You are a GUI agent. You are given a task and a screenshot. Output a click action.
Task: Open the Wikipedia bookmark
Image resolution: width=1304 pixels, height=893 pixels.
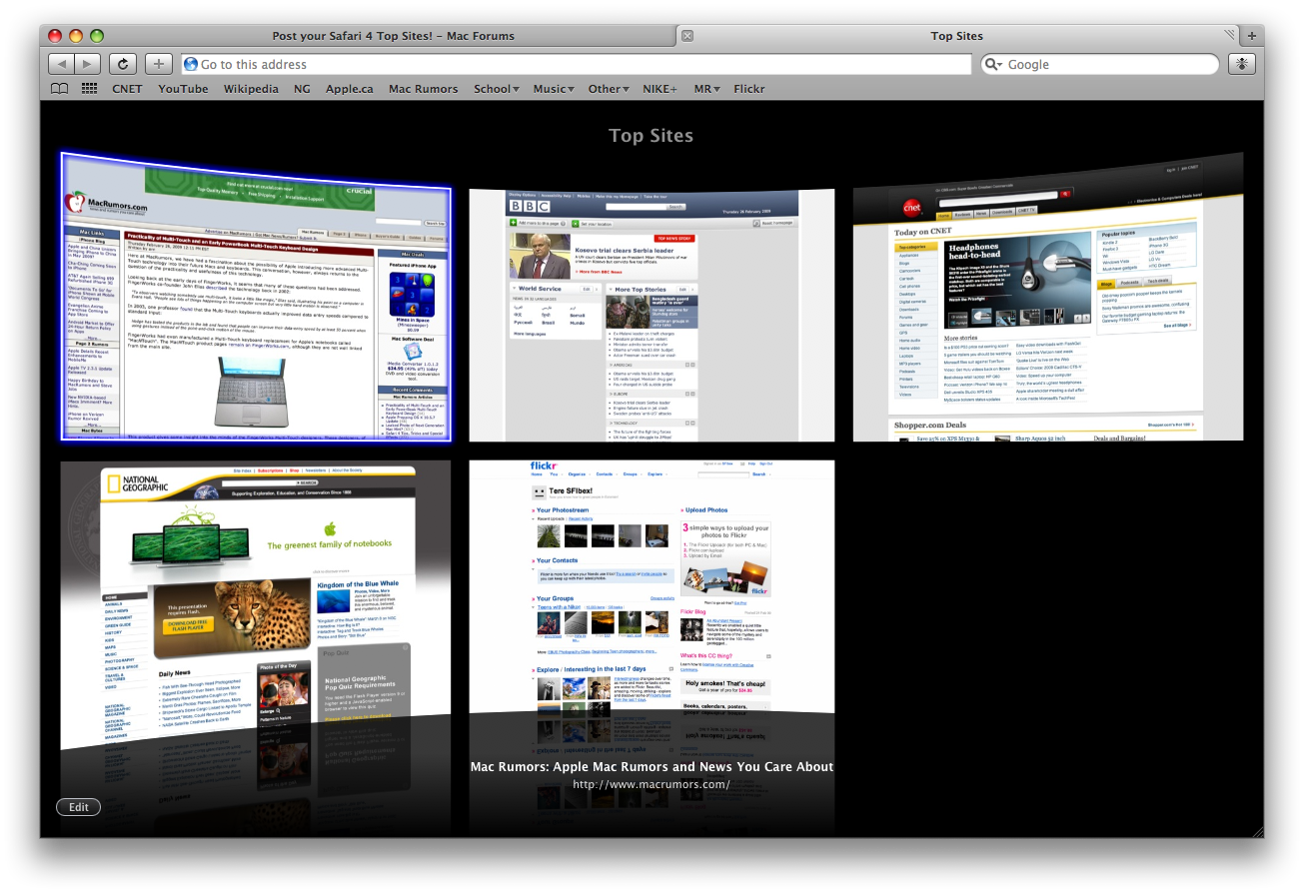coord(251,89)
